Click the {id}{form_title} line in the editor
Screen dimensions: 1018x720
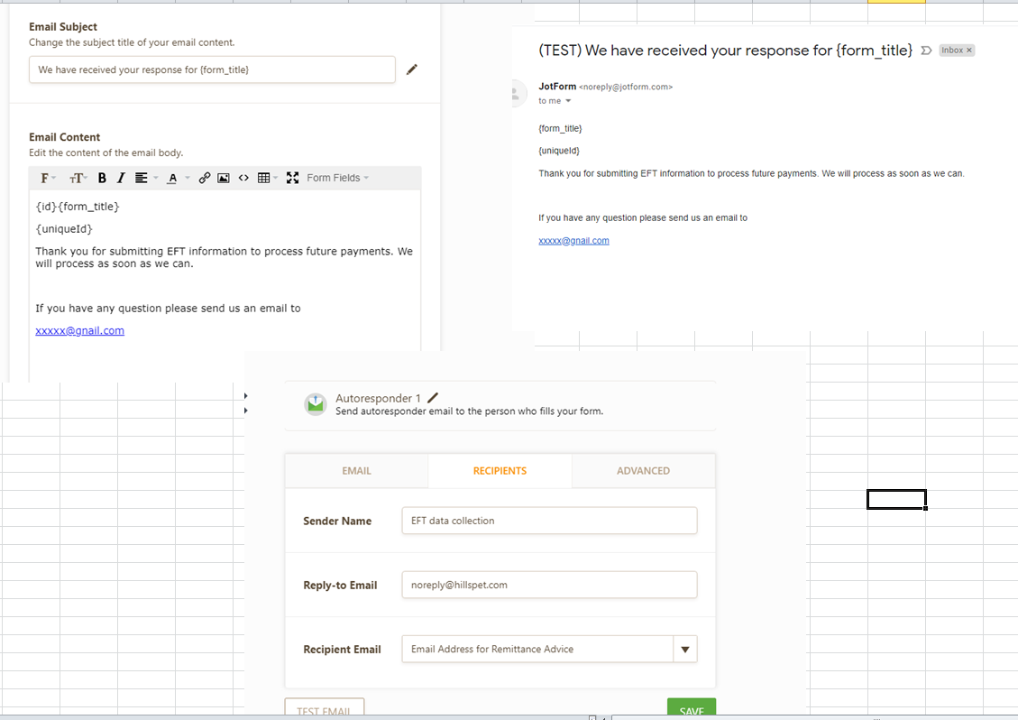[x=78, y=207]
